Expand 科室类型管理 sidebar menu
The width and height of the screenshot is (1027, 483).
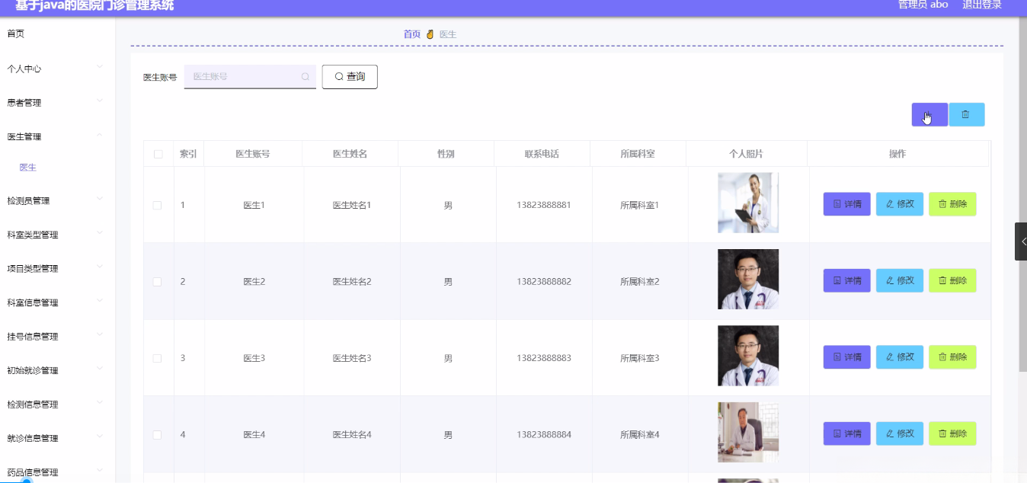[x=57, y=235]
